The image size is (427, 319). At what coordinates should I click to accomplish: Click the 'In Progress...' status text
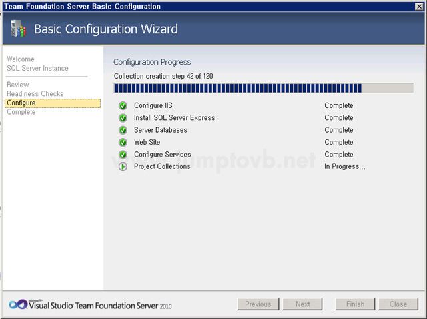click(344, 166)
